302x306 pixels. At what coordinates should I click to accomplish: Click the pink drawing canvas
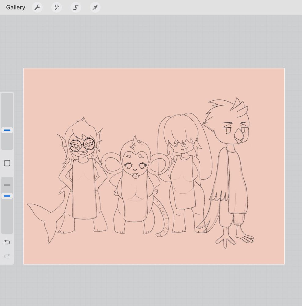[x=154, y=166]
